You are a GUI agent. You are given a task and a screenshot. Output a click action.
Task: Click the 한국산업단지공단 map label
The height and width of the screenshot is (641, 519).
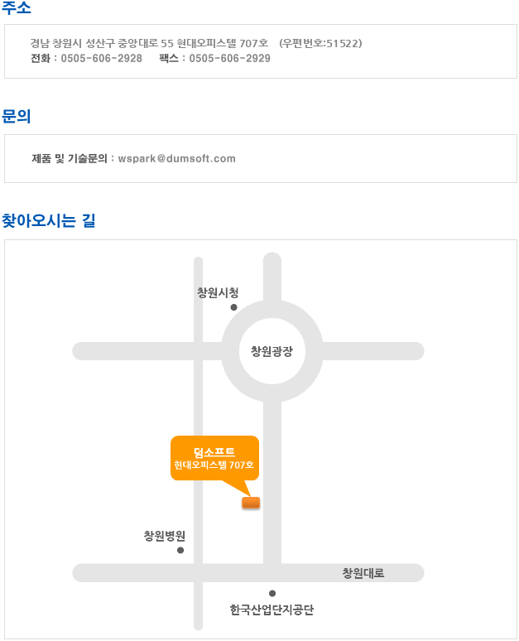coord(272,610)
